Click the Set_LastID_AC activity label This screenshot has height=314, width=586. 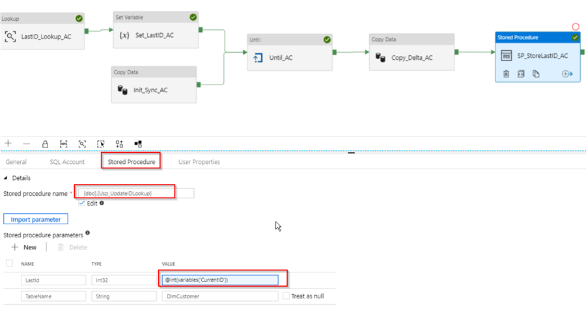154,35
